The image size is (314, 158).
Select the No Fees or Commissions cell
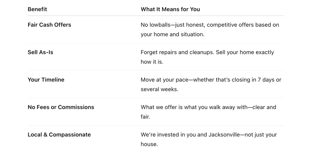pyautogui.click(x=61, y=107)
